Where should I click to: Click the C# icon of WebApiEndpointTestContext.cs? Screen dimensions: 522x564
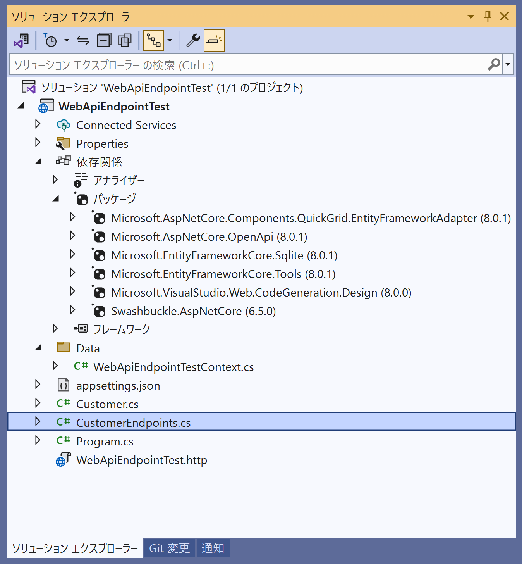[81, 366]
